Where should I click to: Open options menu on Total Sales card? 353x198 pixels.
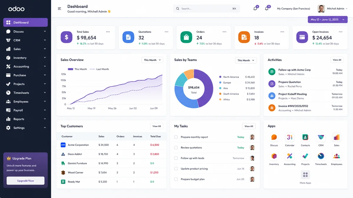(x=108, y=32)
